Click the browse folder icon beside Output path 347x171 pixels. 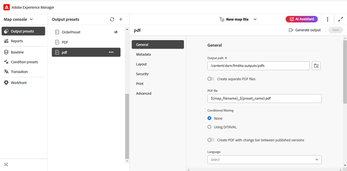pyautogui.click(x=316, y=66)
